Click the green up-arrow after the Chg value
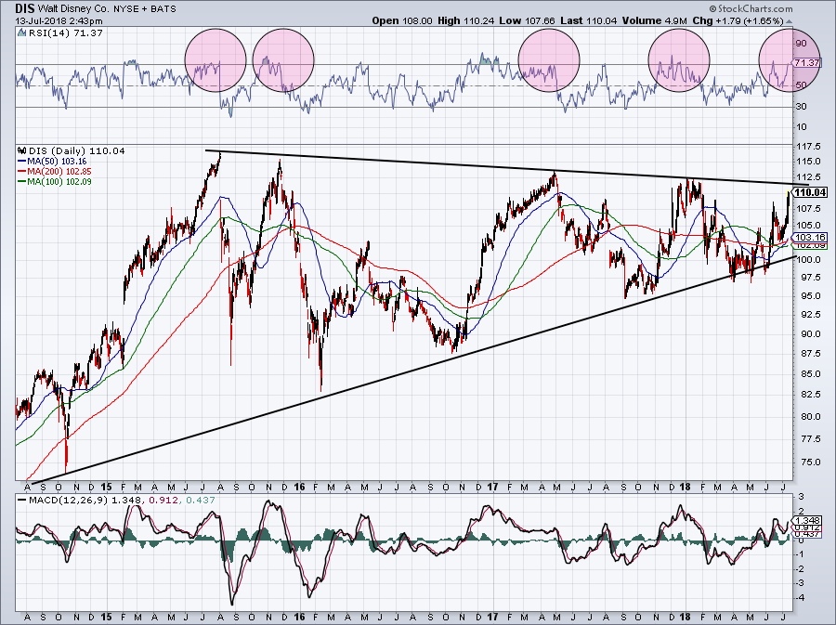The width and height of the screenshot is (836, 625). click(x=789, y=21)
